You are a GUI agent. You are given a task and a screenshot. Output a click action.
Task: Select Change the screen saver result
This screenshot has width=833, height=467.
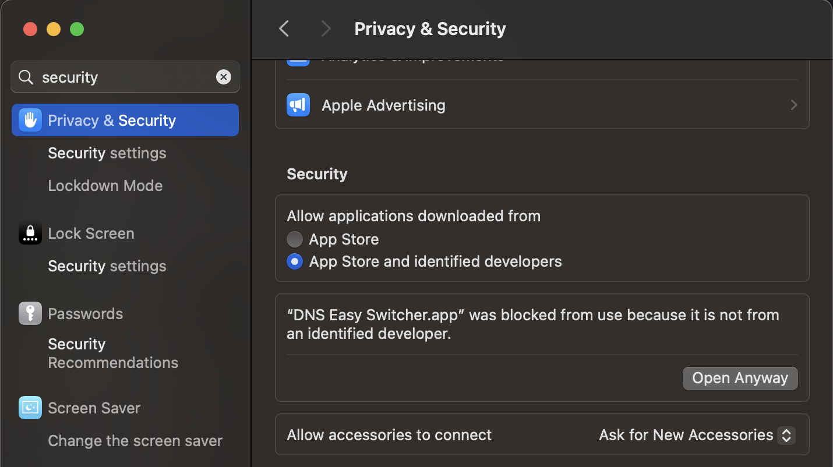[135, 441]
